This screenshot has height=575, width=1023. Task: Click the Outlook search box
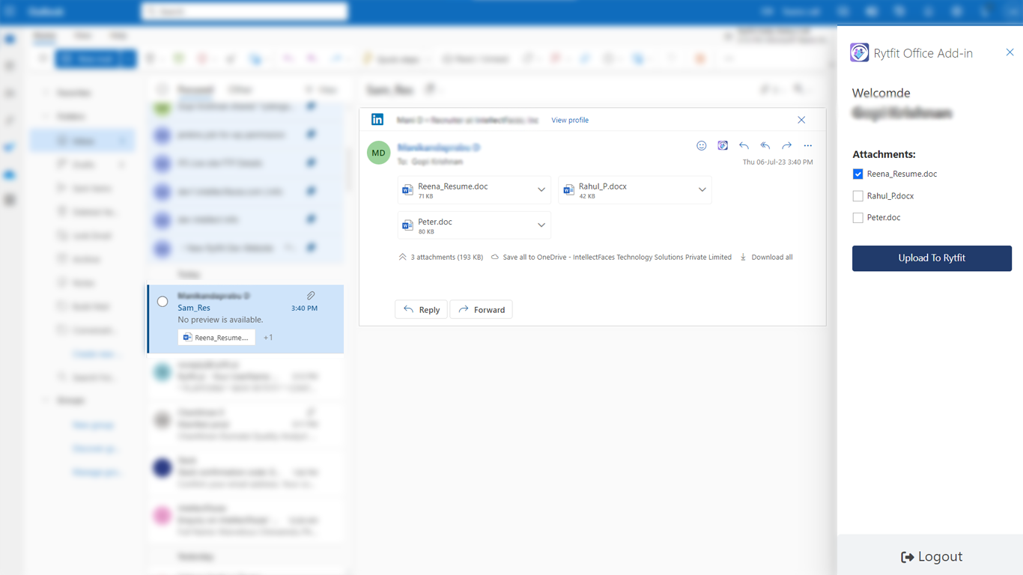coord(244,12)
